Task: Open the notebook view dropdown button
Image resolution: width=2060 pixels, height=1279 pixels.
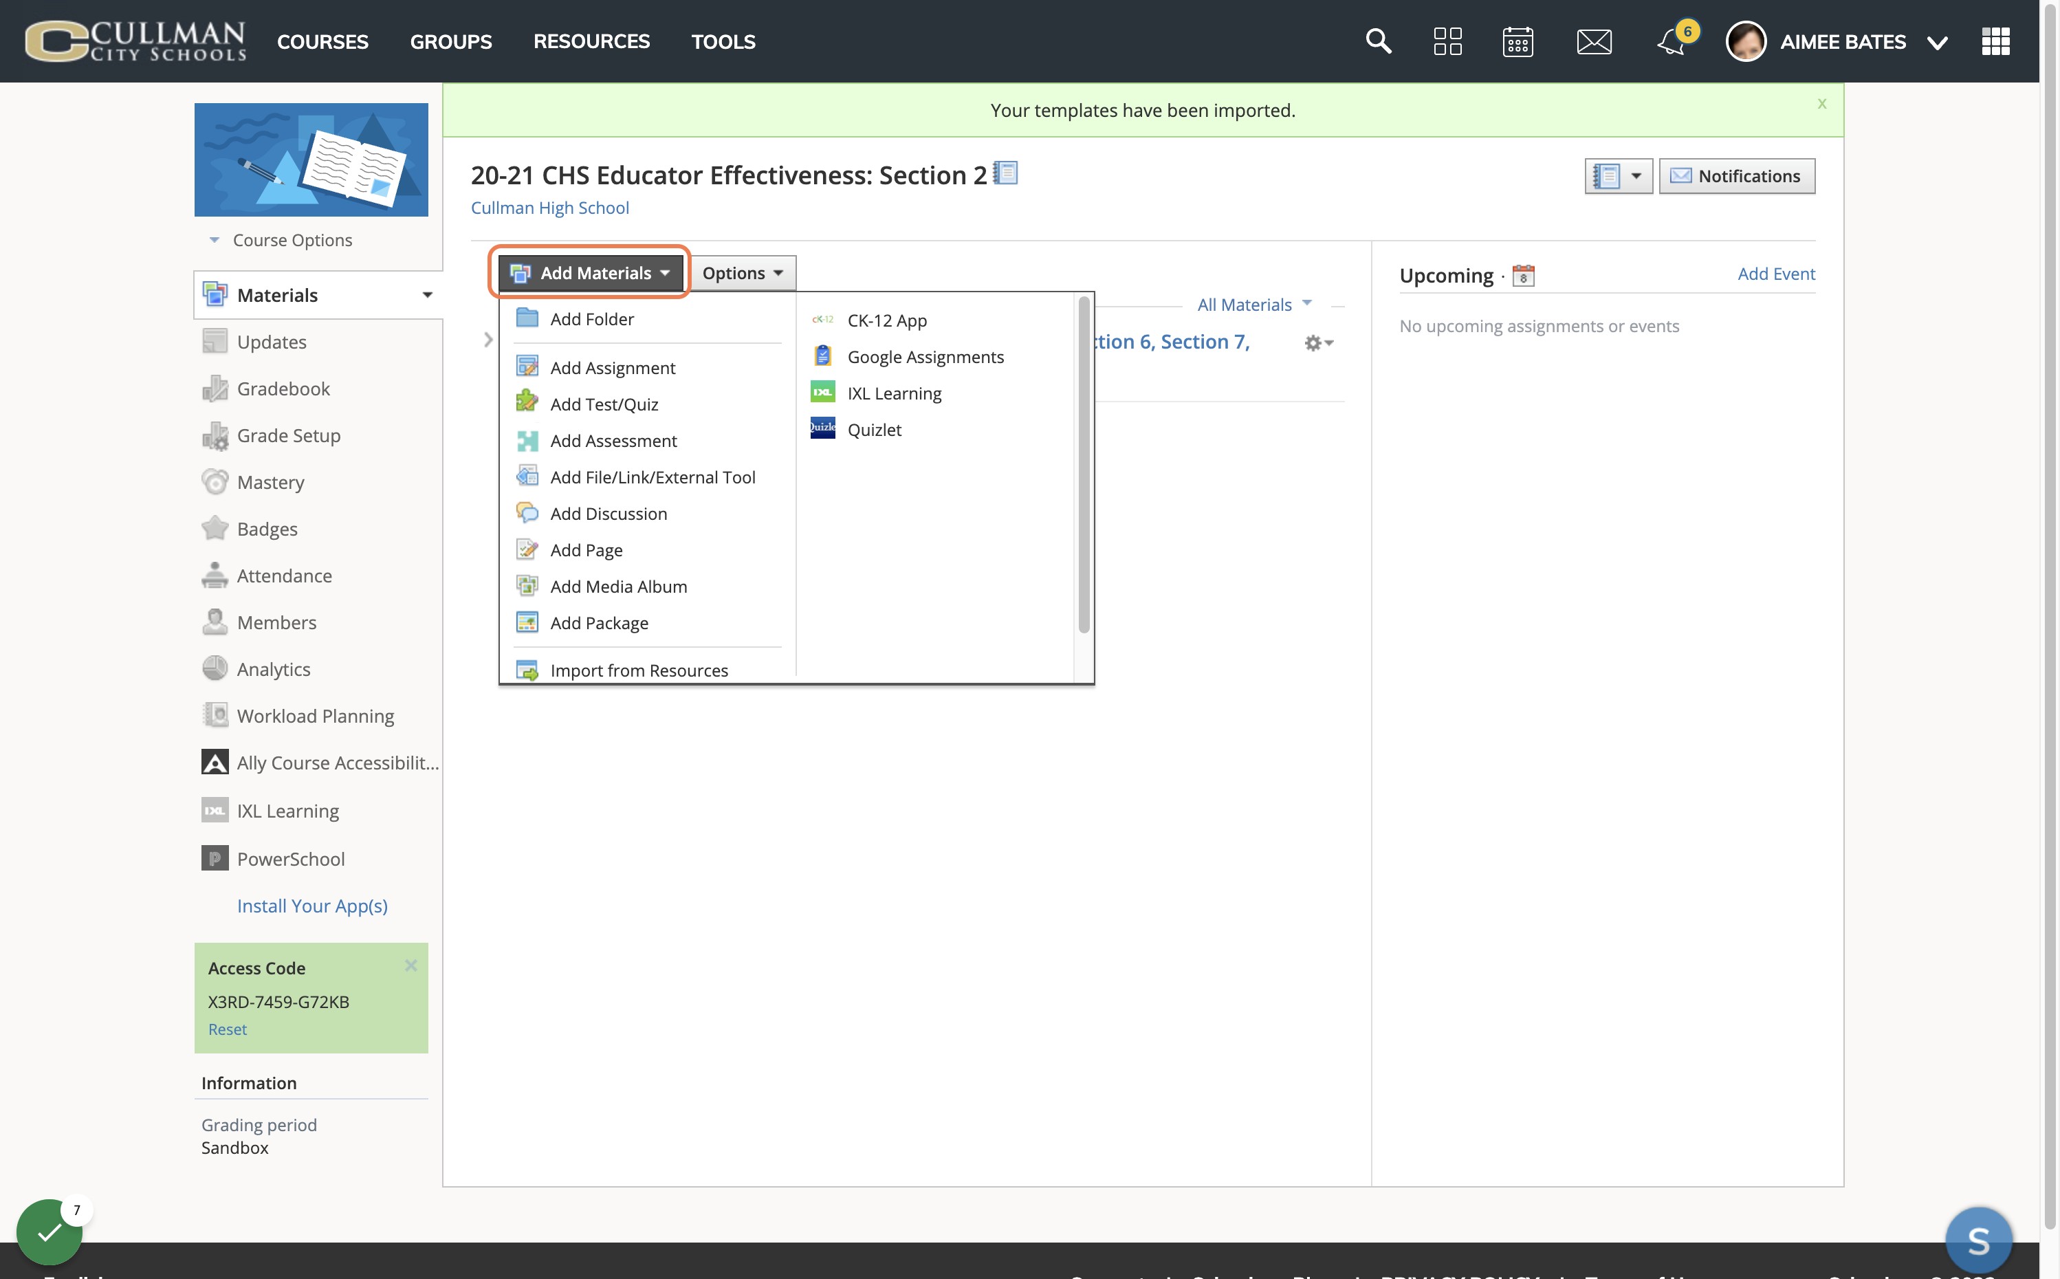Action: [1619, 176]
